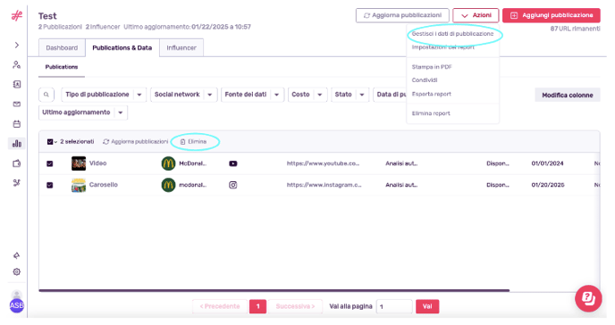This screenshot has height=325, width=615.
Task: Click the ASB user avatar
Action: (16, 305)
